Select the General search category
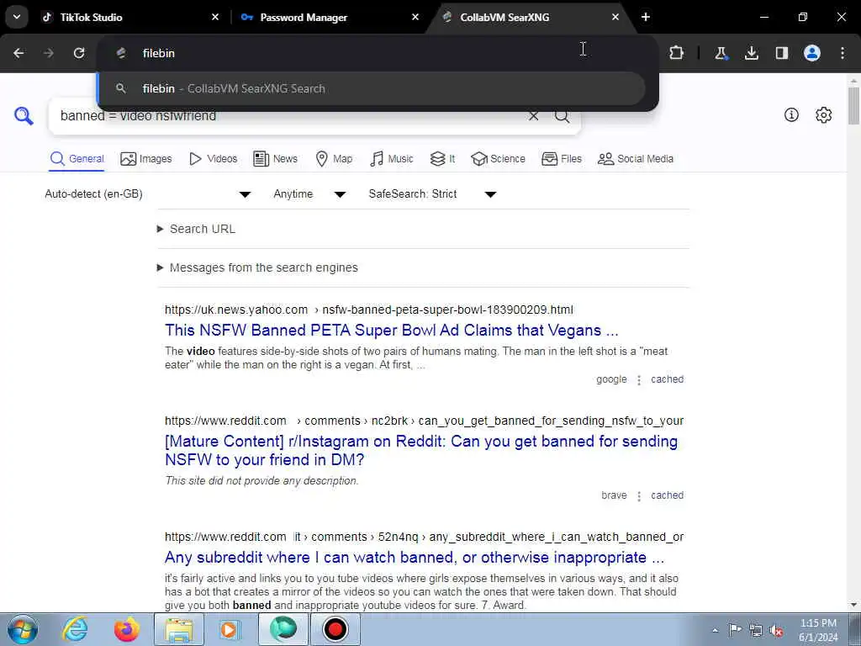Screen dimensions: 861x646 pos(77,159)
